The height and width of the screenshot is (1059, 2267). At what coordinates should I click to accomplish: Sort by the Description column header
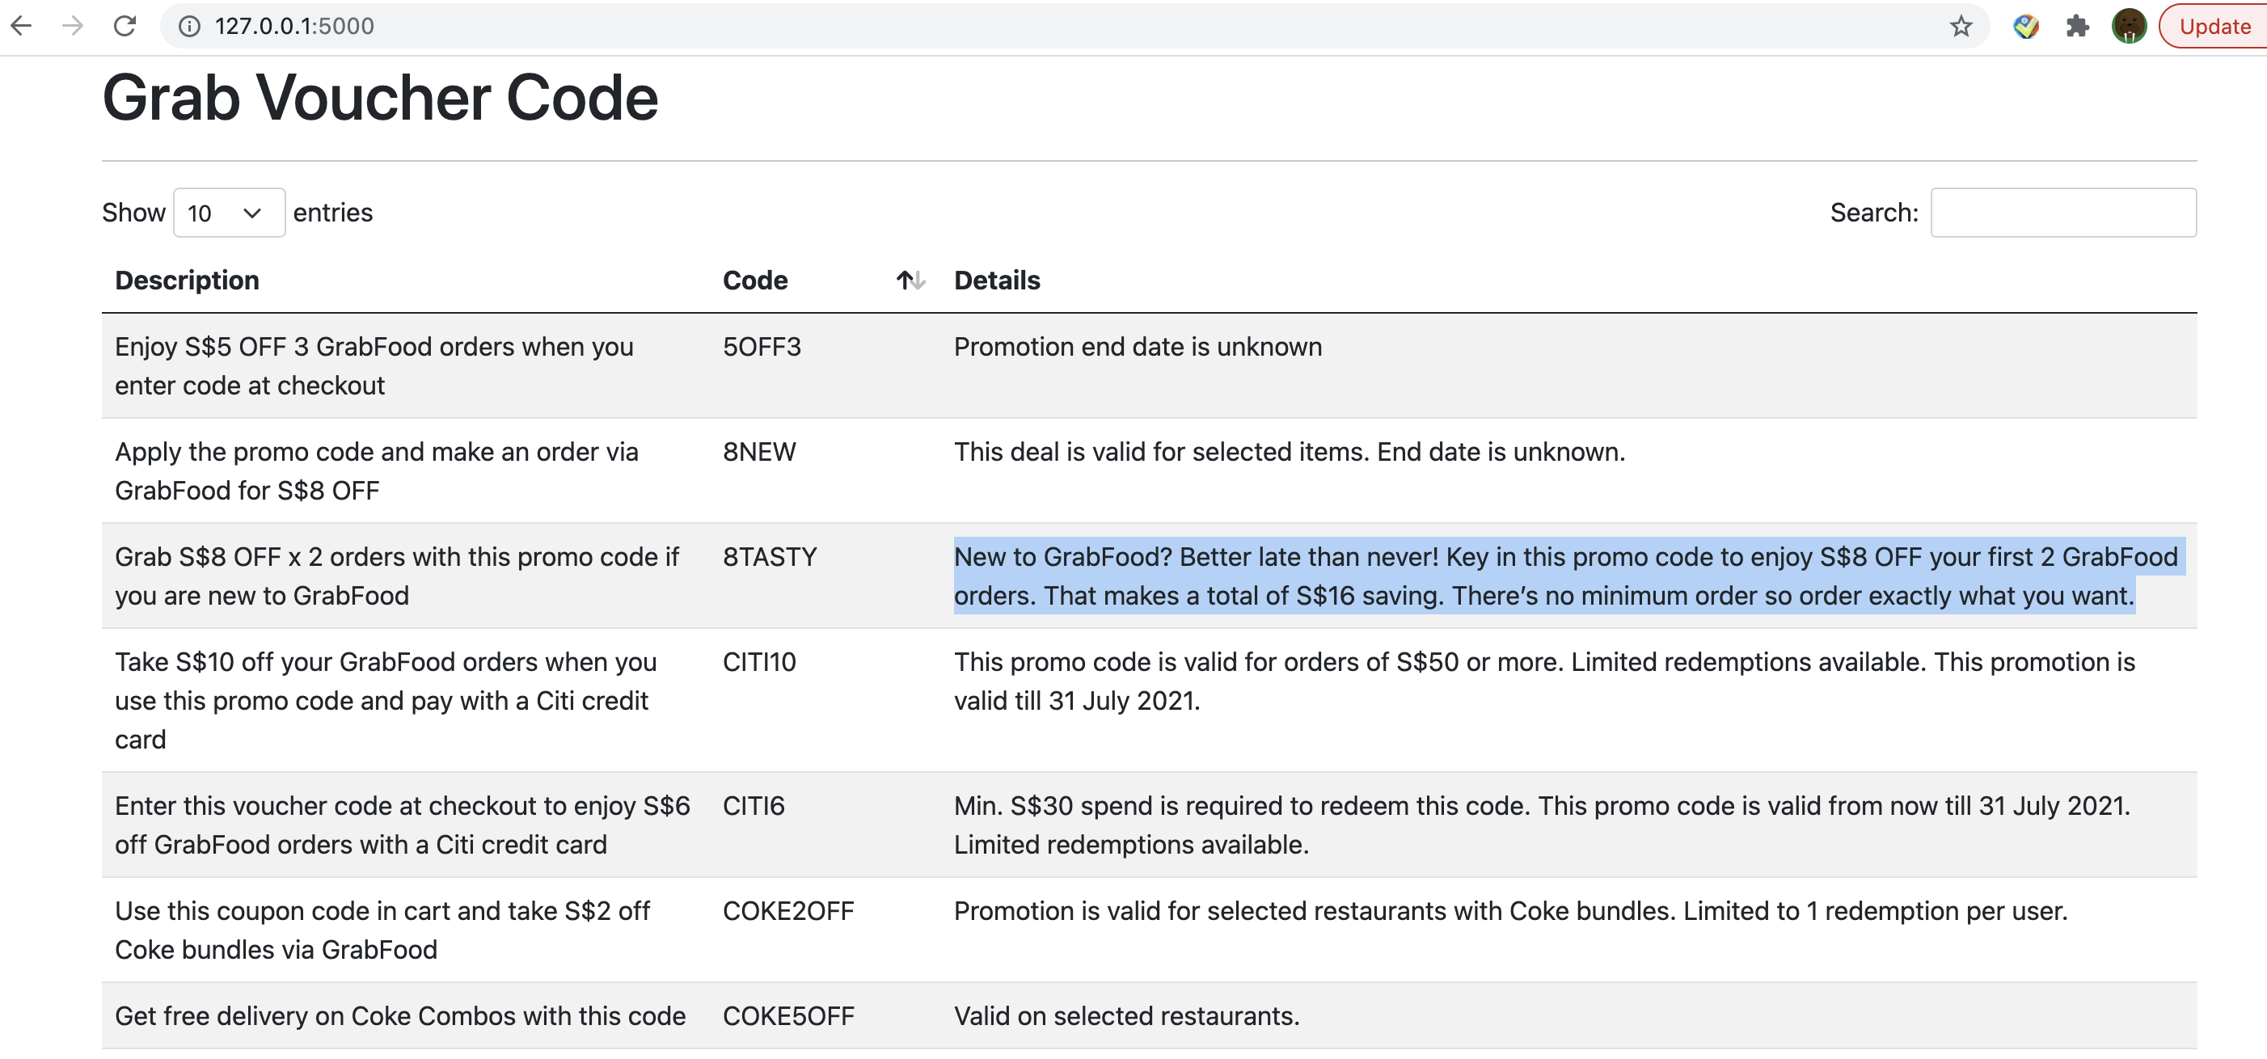[x=187, y=280]
